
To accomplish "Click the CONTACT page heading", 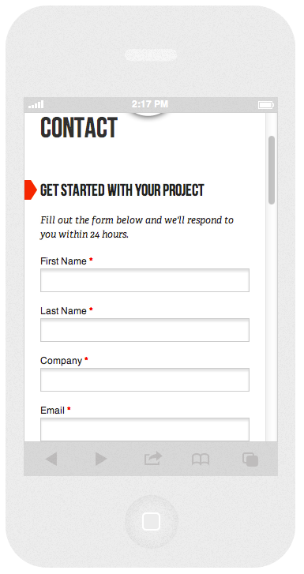I will point(79,127).
